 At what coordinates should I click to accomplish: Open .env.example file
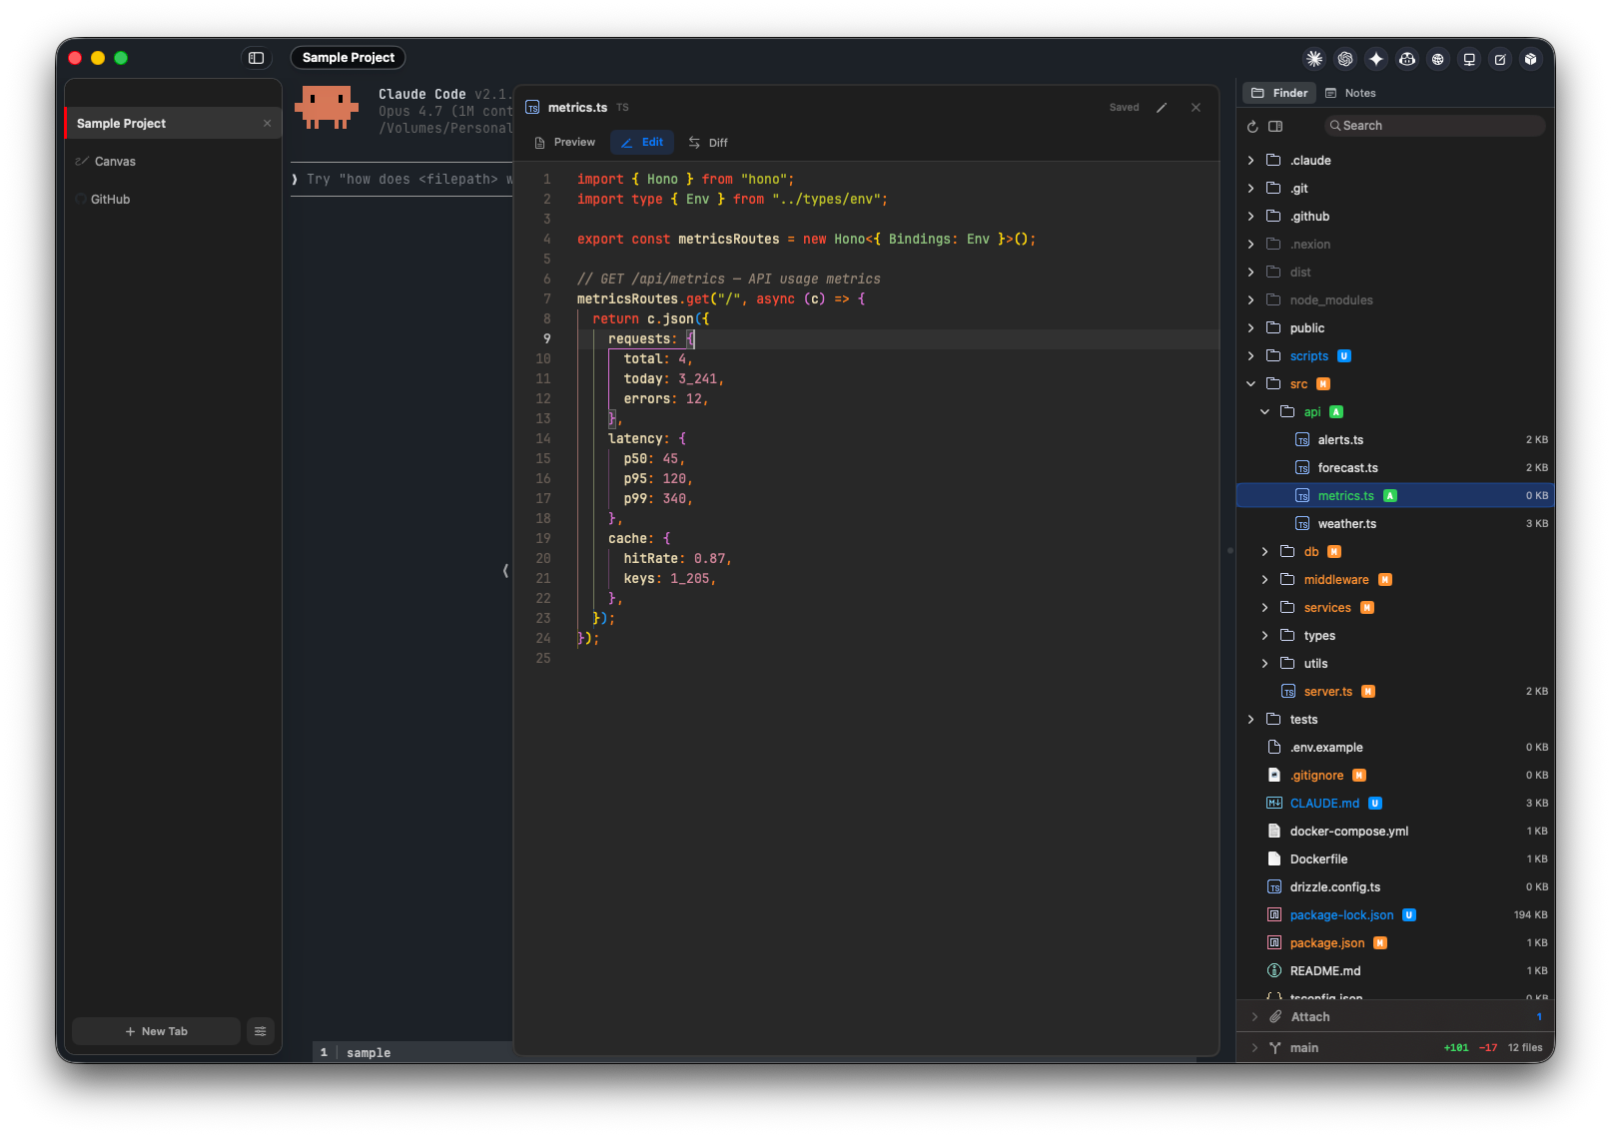pos(1395,748)
